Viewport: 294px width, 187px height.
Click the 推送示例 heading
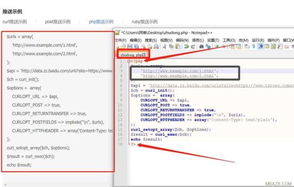12,12
